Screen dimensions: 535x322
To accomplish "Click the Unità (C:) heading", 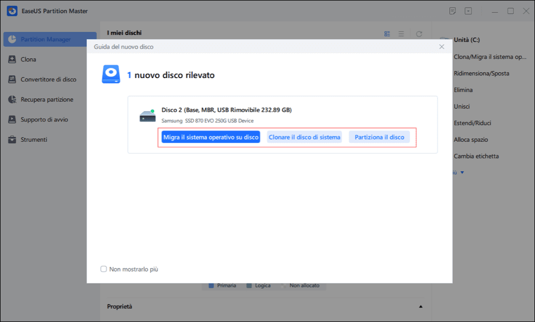I will (467, 40).
